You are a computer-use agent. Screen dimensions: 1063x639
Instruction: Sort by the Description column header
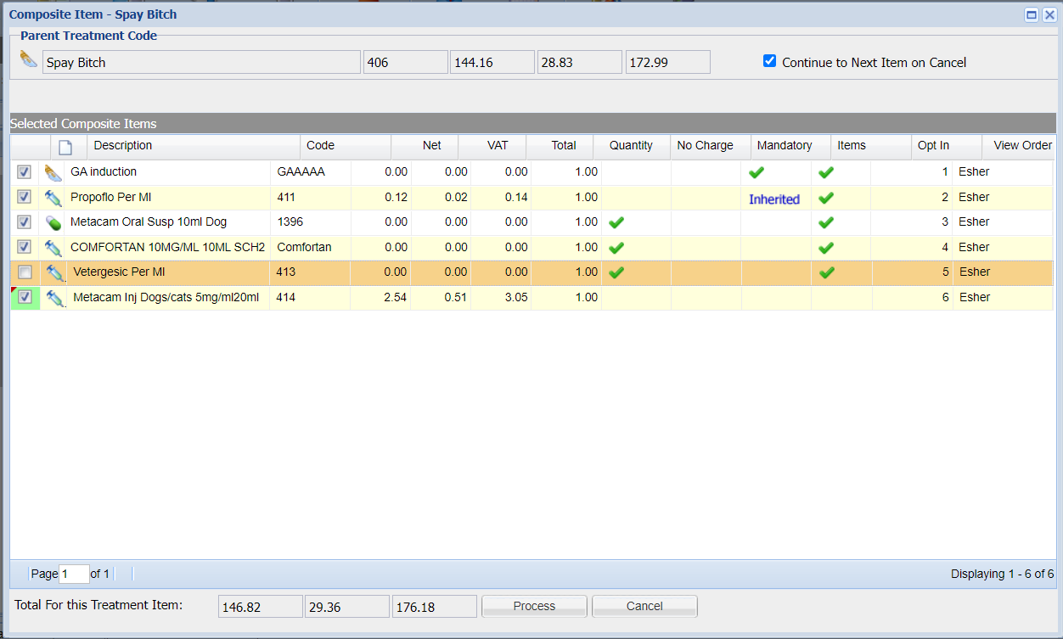click(x=194, y=146)
